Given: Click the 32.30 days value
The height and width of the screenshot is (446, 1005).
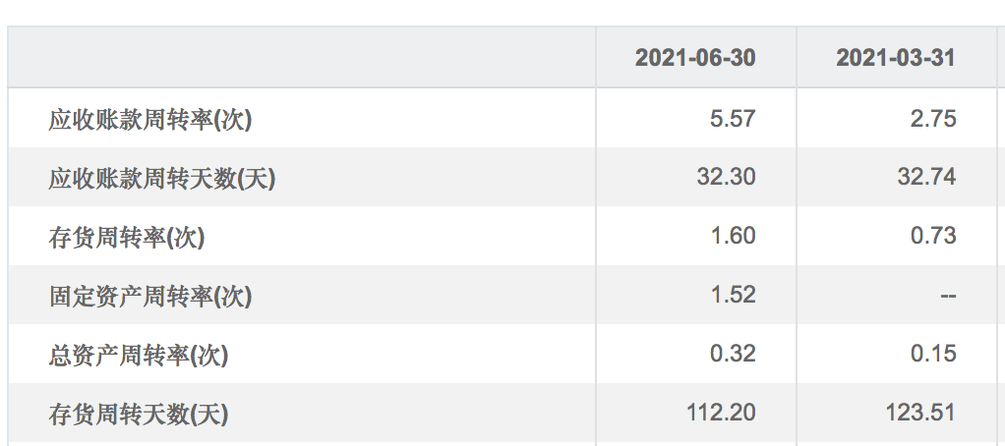Looking at the screenshot, I should pos(726,177).
